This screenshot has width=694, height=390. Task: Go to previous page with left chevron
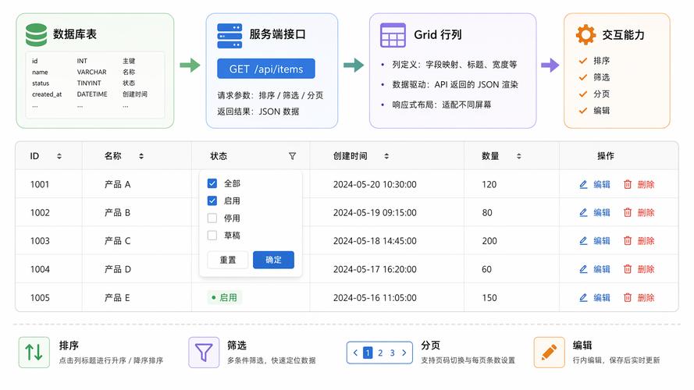coord(355,353)
